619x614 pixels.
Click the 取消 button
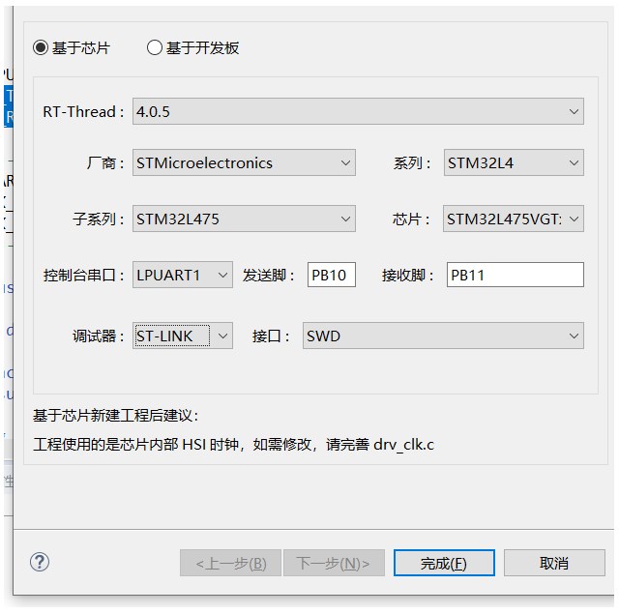pyautogui.click(x=554, y=563)
